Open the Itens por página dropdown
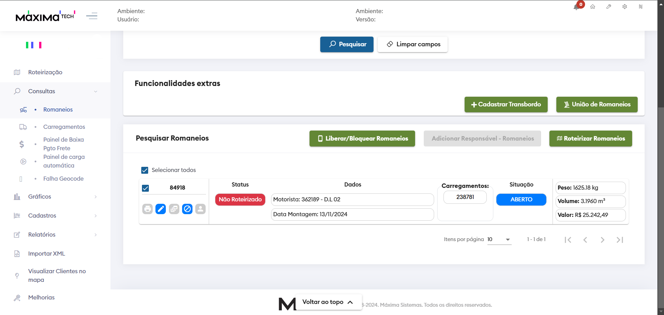Image resolution: width=664 pixels, height=315 pixels. [499, 240]
